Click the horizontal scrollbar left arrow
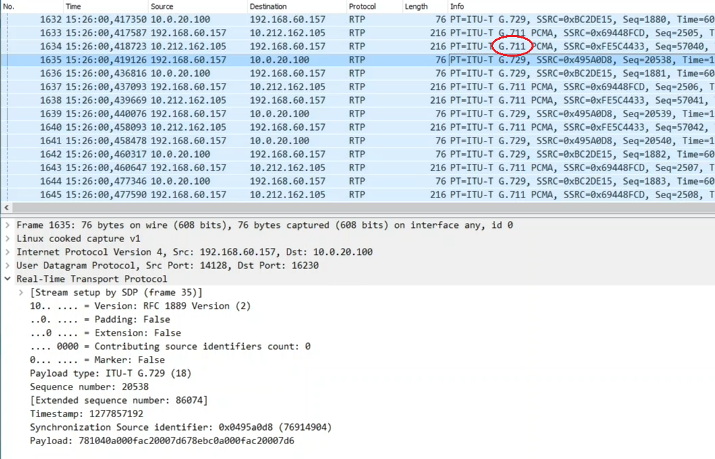 [x=6, y=208]
